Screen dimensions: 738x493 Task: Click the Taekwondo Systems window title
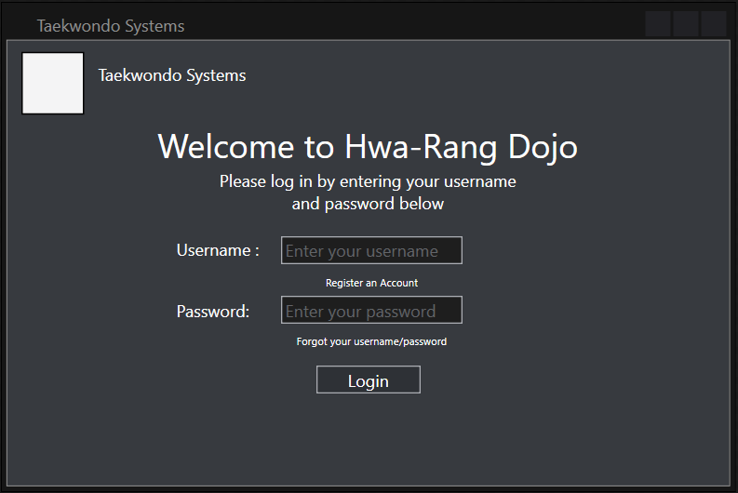[x=111, y=26]
